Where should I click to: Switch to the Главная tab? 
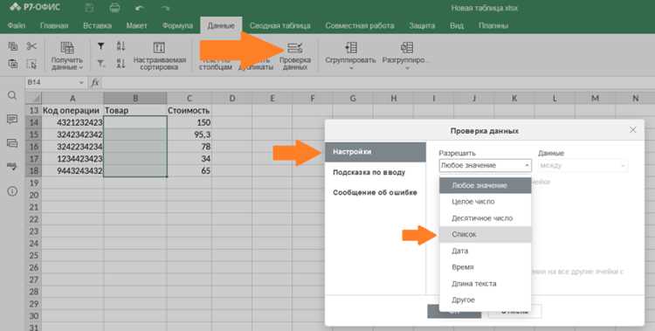point(54,25)
